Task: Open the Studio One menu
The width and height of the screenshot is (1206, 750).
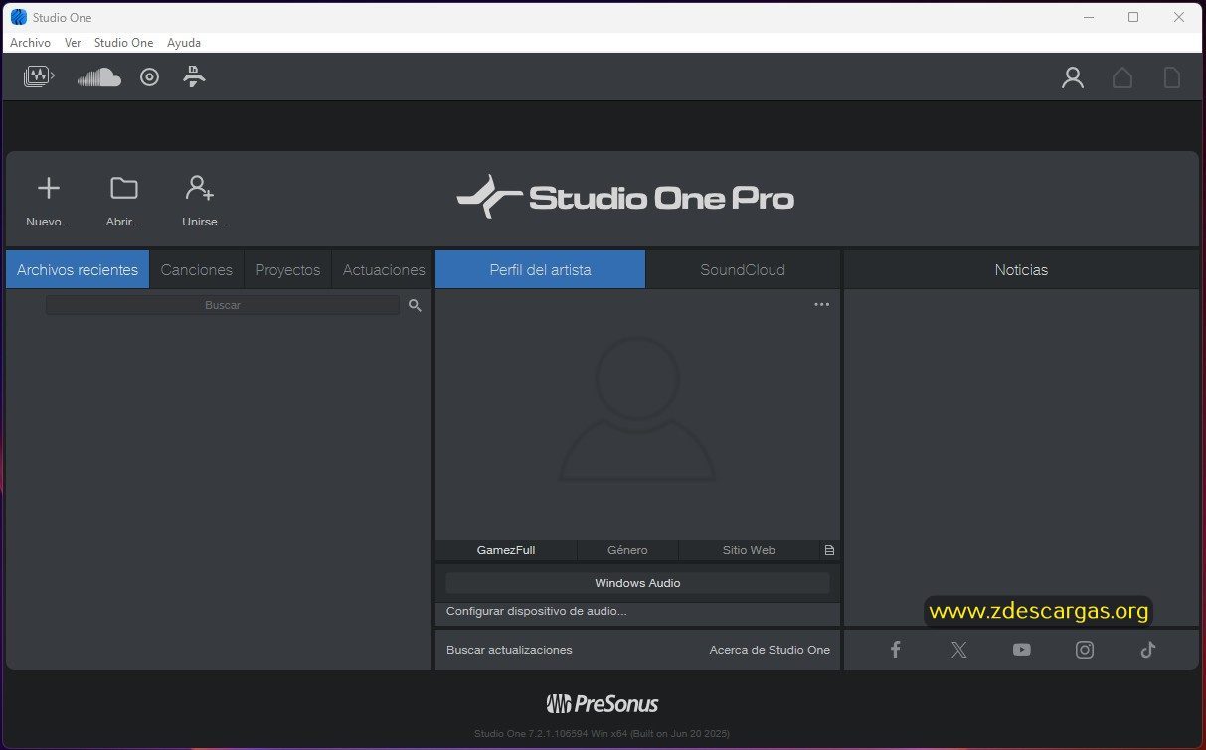Action: click(123, 43)
